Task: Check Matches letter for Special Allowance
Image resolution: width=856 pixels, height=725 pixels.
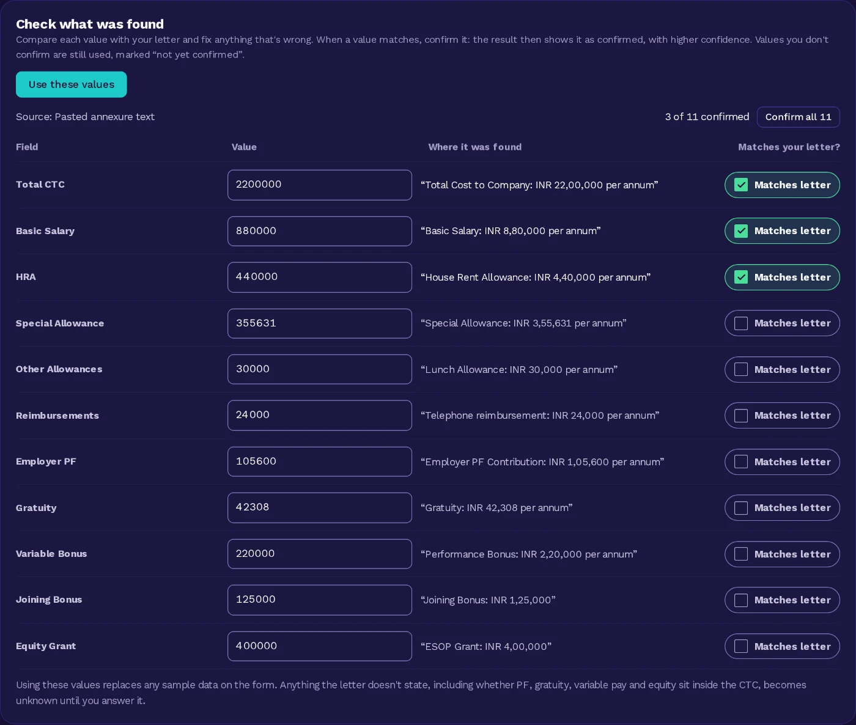Action: pos(782,323)
